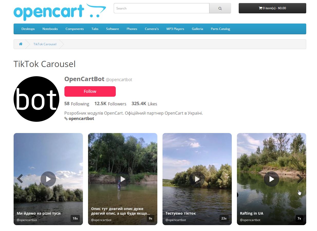Play the Тестуємо тікток video
This screenshot has height=231, width=317.
coord(197,179)
